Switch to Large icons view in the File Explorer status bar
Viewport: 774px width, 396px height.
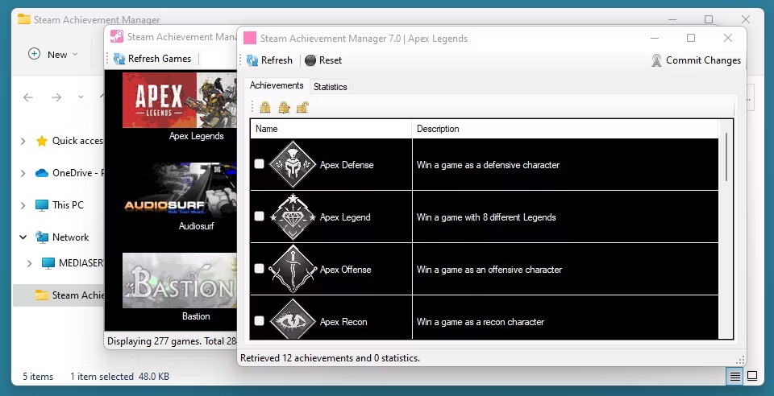point(752,377)
